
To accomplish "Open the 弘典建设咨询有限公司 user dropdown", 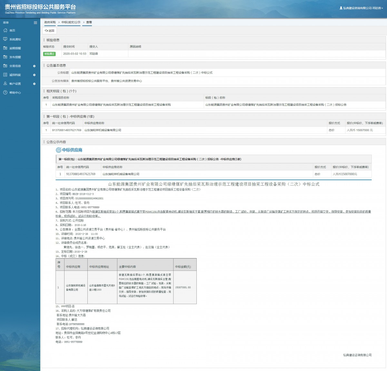I will 361,8.
